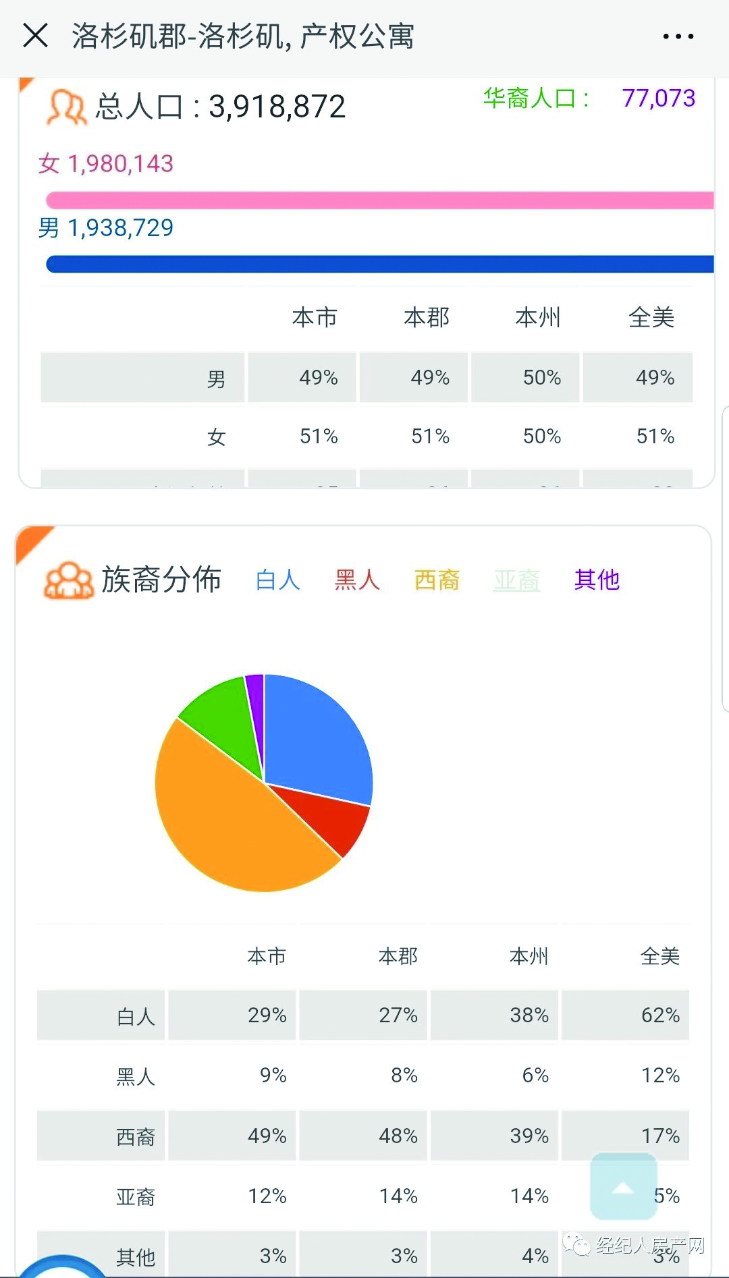Viewport: 729px width, 1278px height.
Task: Re-enable the greyed-out 亚裔 legend item
Action: point(517,580)
